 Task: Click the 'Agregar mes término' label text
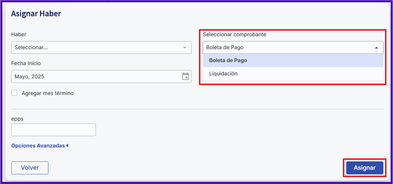[48, 93]
